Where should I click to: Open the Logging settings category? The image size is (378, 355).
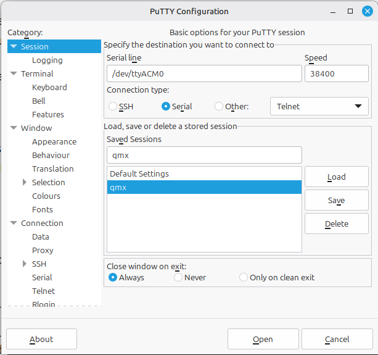click(47, 60)
